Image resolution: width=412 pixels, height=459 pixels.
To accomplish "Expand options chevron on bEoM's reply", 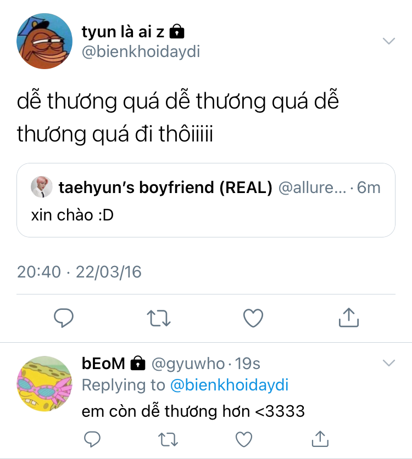I will (389, 363).
